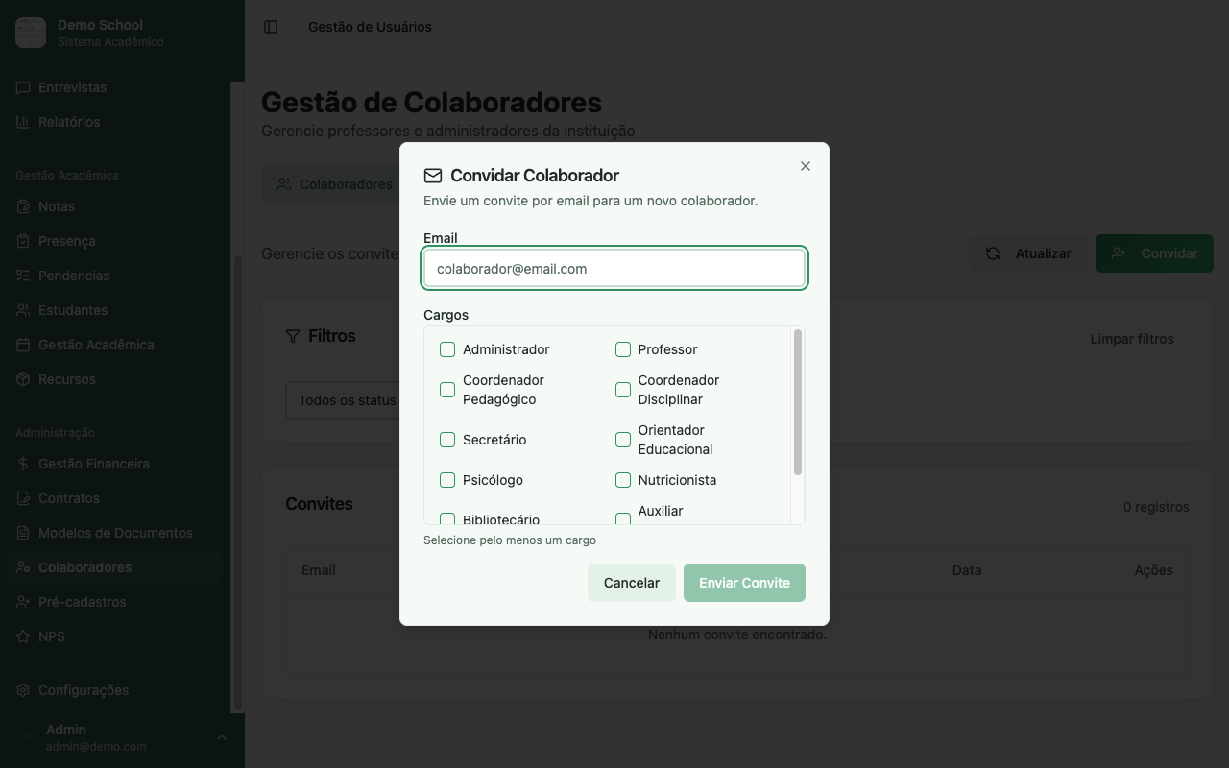Click the envelope icon in dialog title

433,176
